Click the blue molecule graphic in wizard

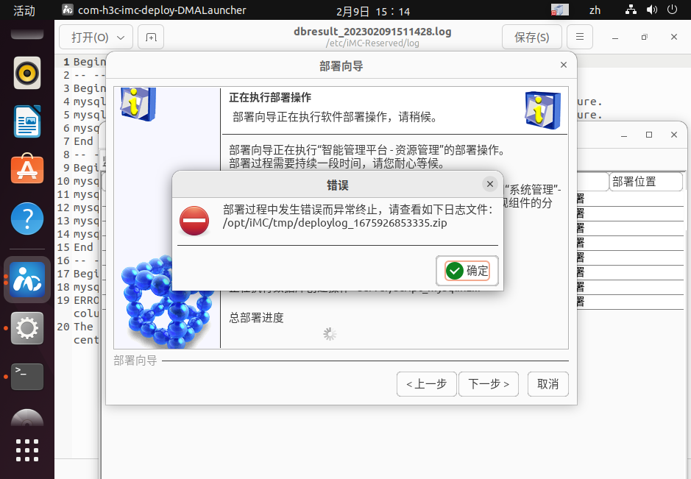click(x=166, y=304)
